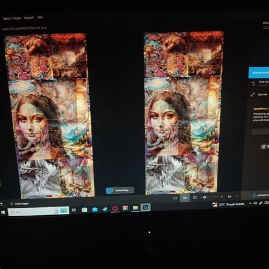The width and height of the screenshot is (269, 269).
Task: Click the Windows taskbar search box
Action: pos(38,211)
